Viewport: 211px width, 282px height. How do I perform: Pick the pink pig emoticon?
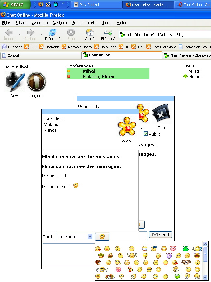click(x=173, y=249)
